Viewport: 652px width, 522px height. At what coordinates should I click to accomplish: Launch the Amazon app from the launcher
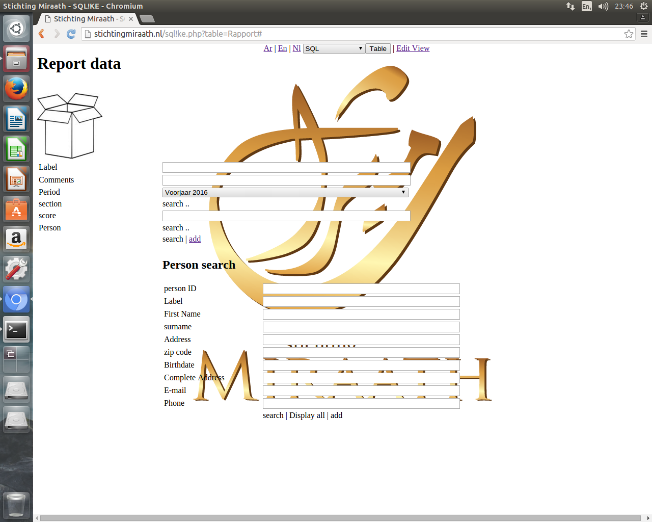pos(16,239)
